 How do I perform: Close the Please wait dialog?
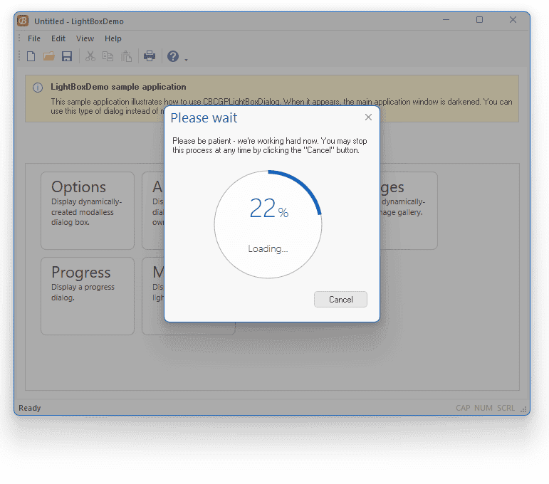[368, 117]
